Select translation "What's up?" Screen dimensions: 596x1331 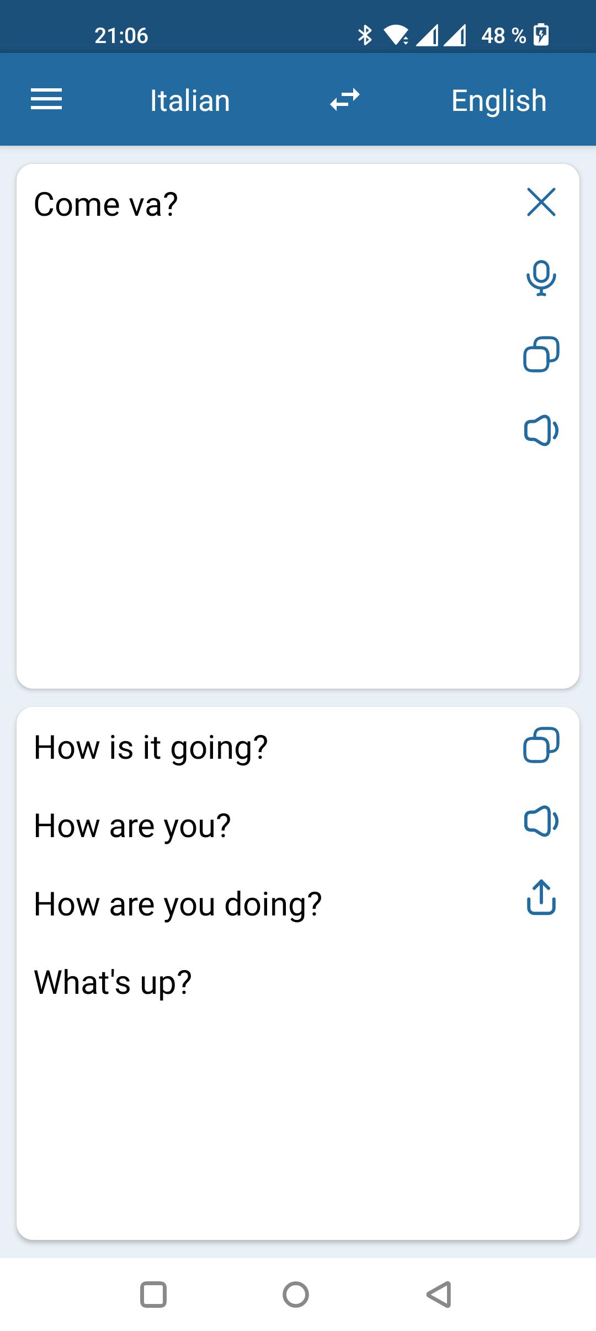[113, 983]
